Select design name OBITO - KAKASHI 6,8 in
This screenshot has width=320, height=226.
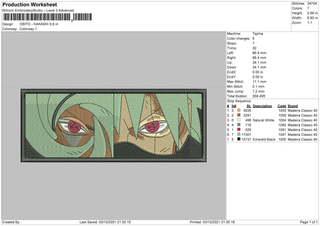click(x=39, y=24)
